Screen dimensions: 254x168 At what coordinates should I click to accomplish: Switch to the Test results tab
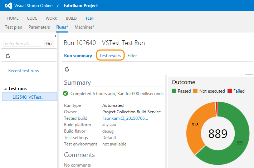click(110, 56)
